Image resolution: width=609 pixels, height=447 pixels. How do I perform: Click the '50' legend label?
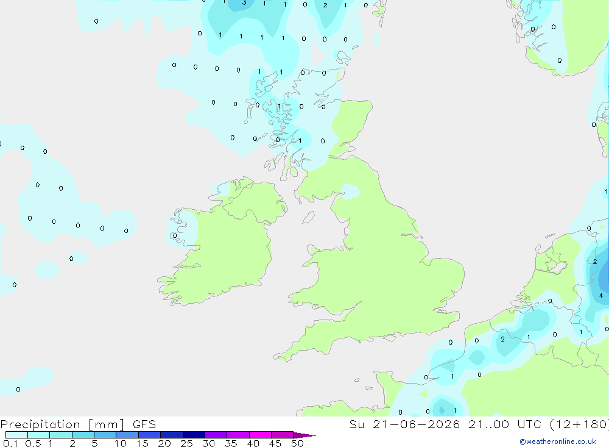pyautogui.click(x=297, y=443)
